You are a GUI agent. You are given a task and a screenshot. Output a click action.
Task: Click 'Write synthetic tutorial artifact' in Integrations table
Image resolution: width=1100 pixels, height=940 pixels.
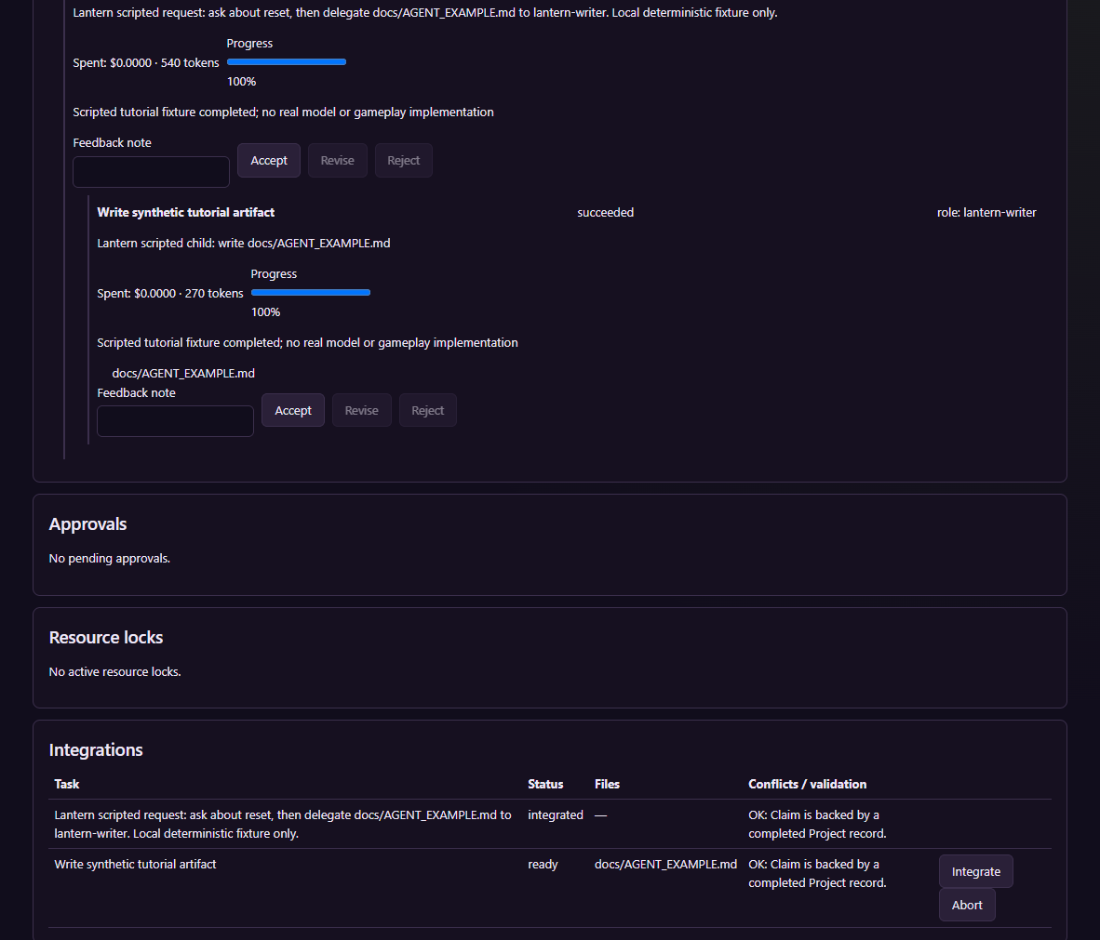(135, 865)
